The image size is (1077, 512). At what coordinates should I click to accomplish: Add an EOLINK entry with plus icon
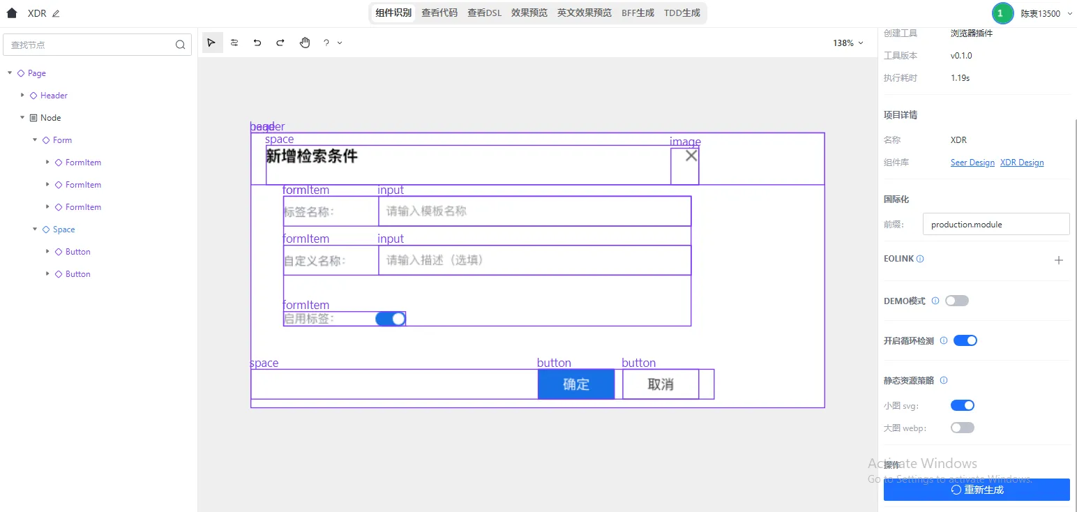[1058, 260]
